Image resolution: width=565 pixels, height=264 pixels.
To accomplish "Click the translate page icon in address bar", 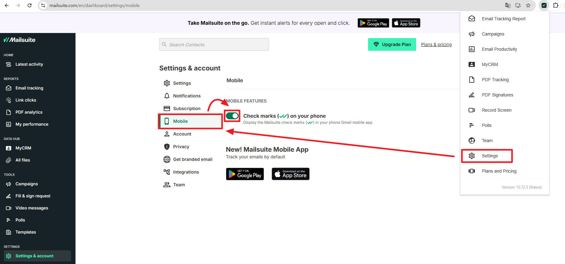I will click(x=508, y=5).
